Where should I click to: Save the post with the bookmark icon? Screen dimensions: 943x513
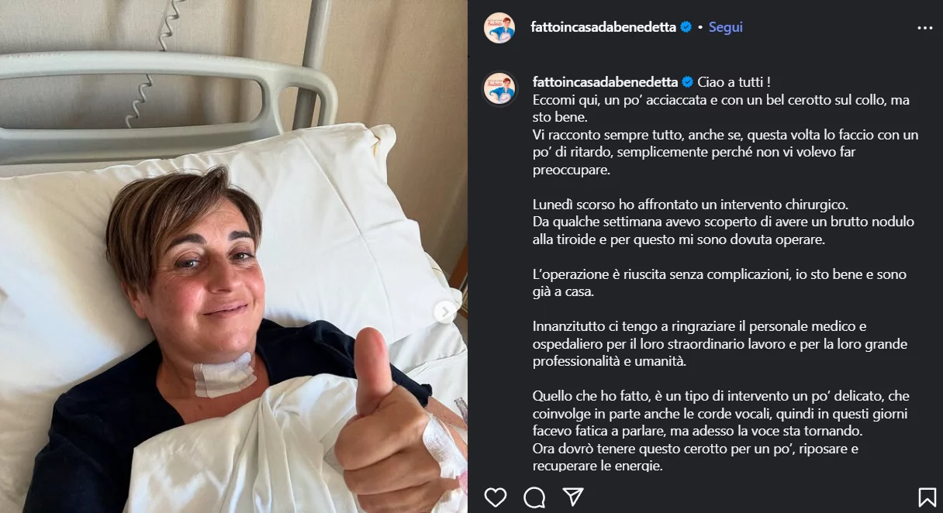[x=927, y=497]
